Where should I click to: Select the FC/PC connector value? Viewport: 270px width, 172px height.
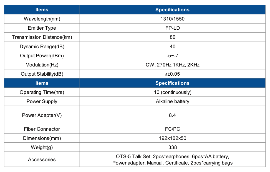[172, 129]
